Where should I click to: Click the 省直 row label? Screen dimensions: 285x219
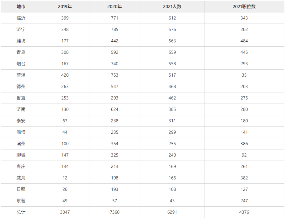[21, 98]
